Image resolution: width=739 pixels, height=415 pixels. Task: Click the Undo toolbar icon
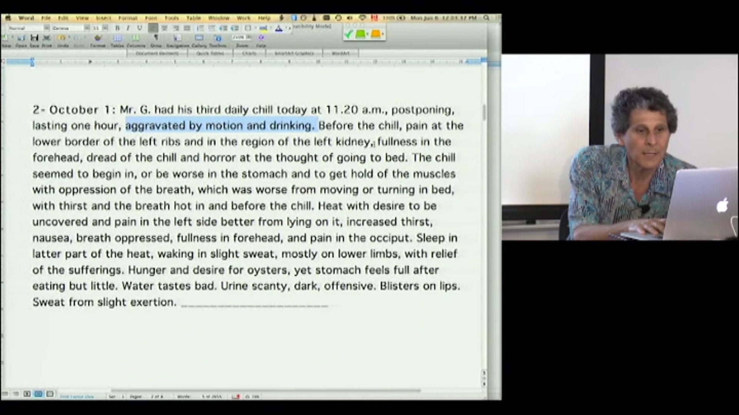coord(62,38)
